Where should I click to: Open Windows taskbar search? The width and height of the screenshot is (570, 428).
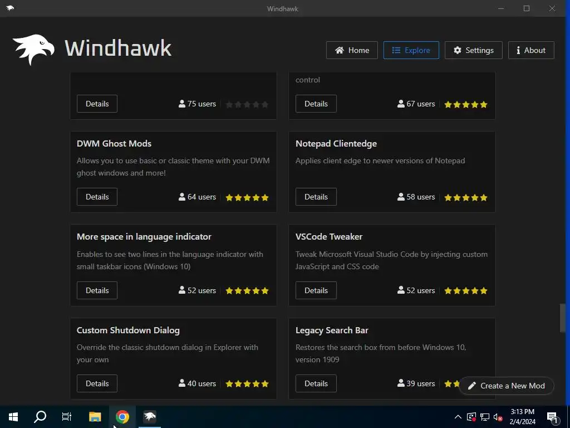coord(40,417)
